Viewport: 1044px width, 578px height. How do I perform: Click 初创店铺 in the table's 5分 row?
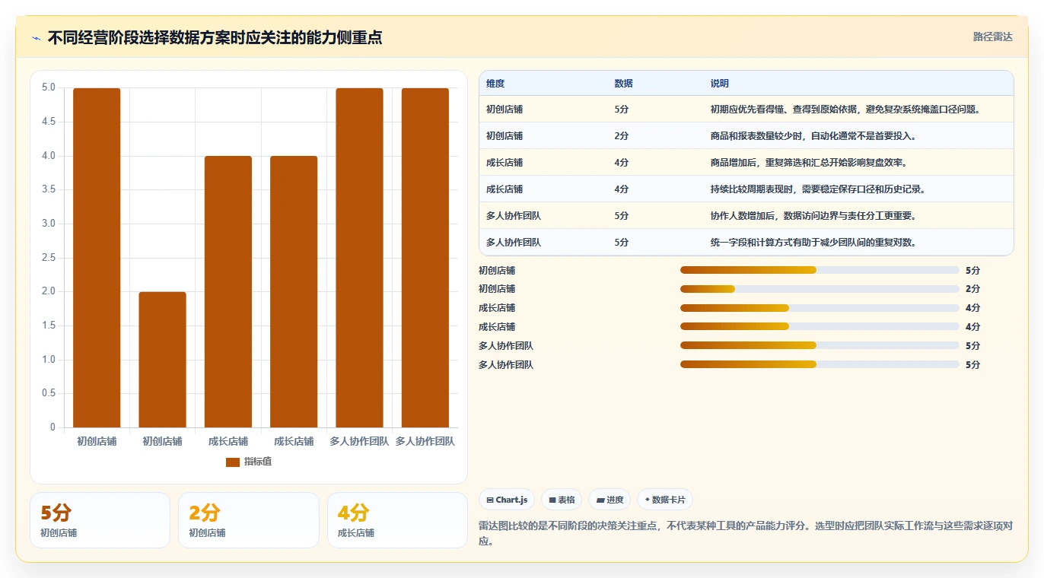504,109
